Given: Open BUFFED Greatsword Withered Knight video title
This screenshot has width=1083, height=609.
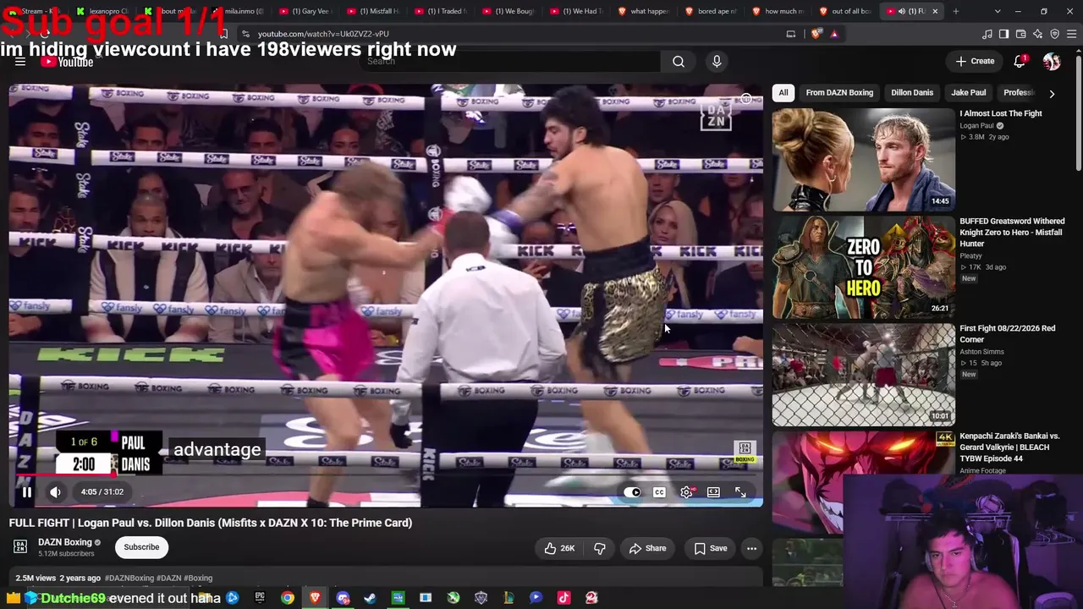Looking at the screenshot, I should point(1012,233).
